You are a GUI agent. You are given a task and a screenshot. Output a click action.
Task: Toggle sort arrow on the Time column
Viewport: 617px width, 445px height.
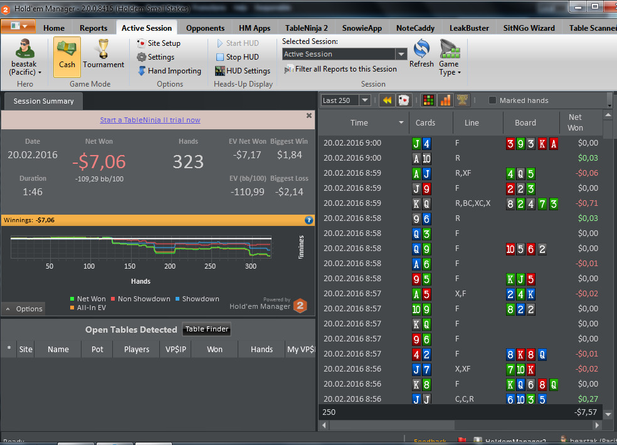[x=401, y=122]
